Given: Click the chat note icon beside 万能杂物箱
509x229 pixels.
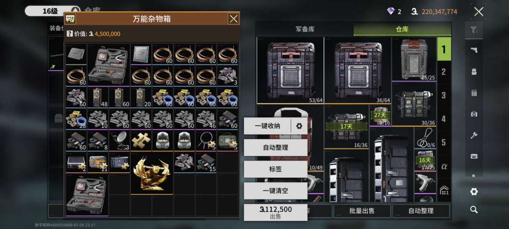Looking at the screenshot, I should (70, 19).
